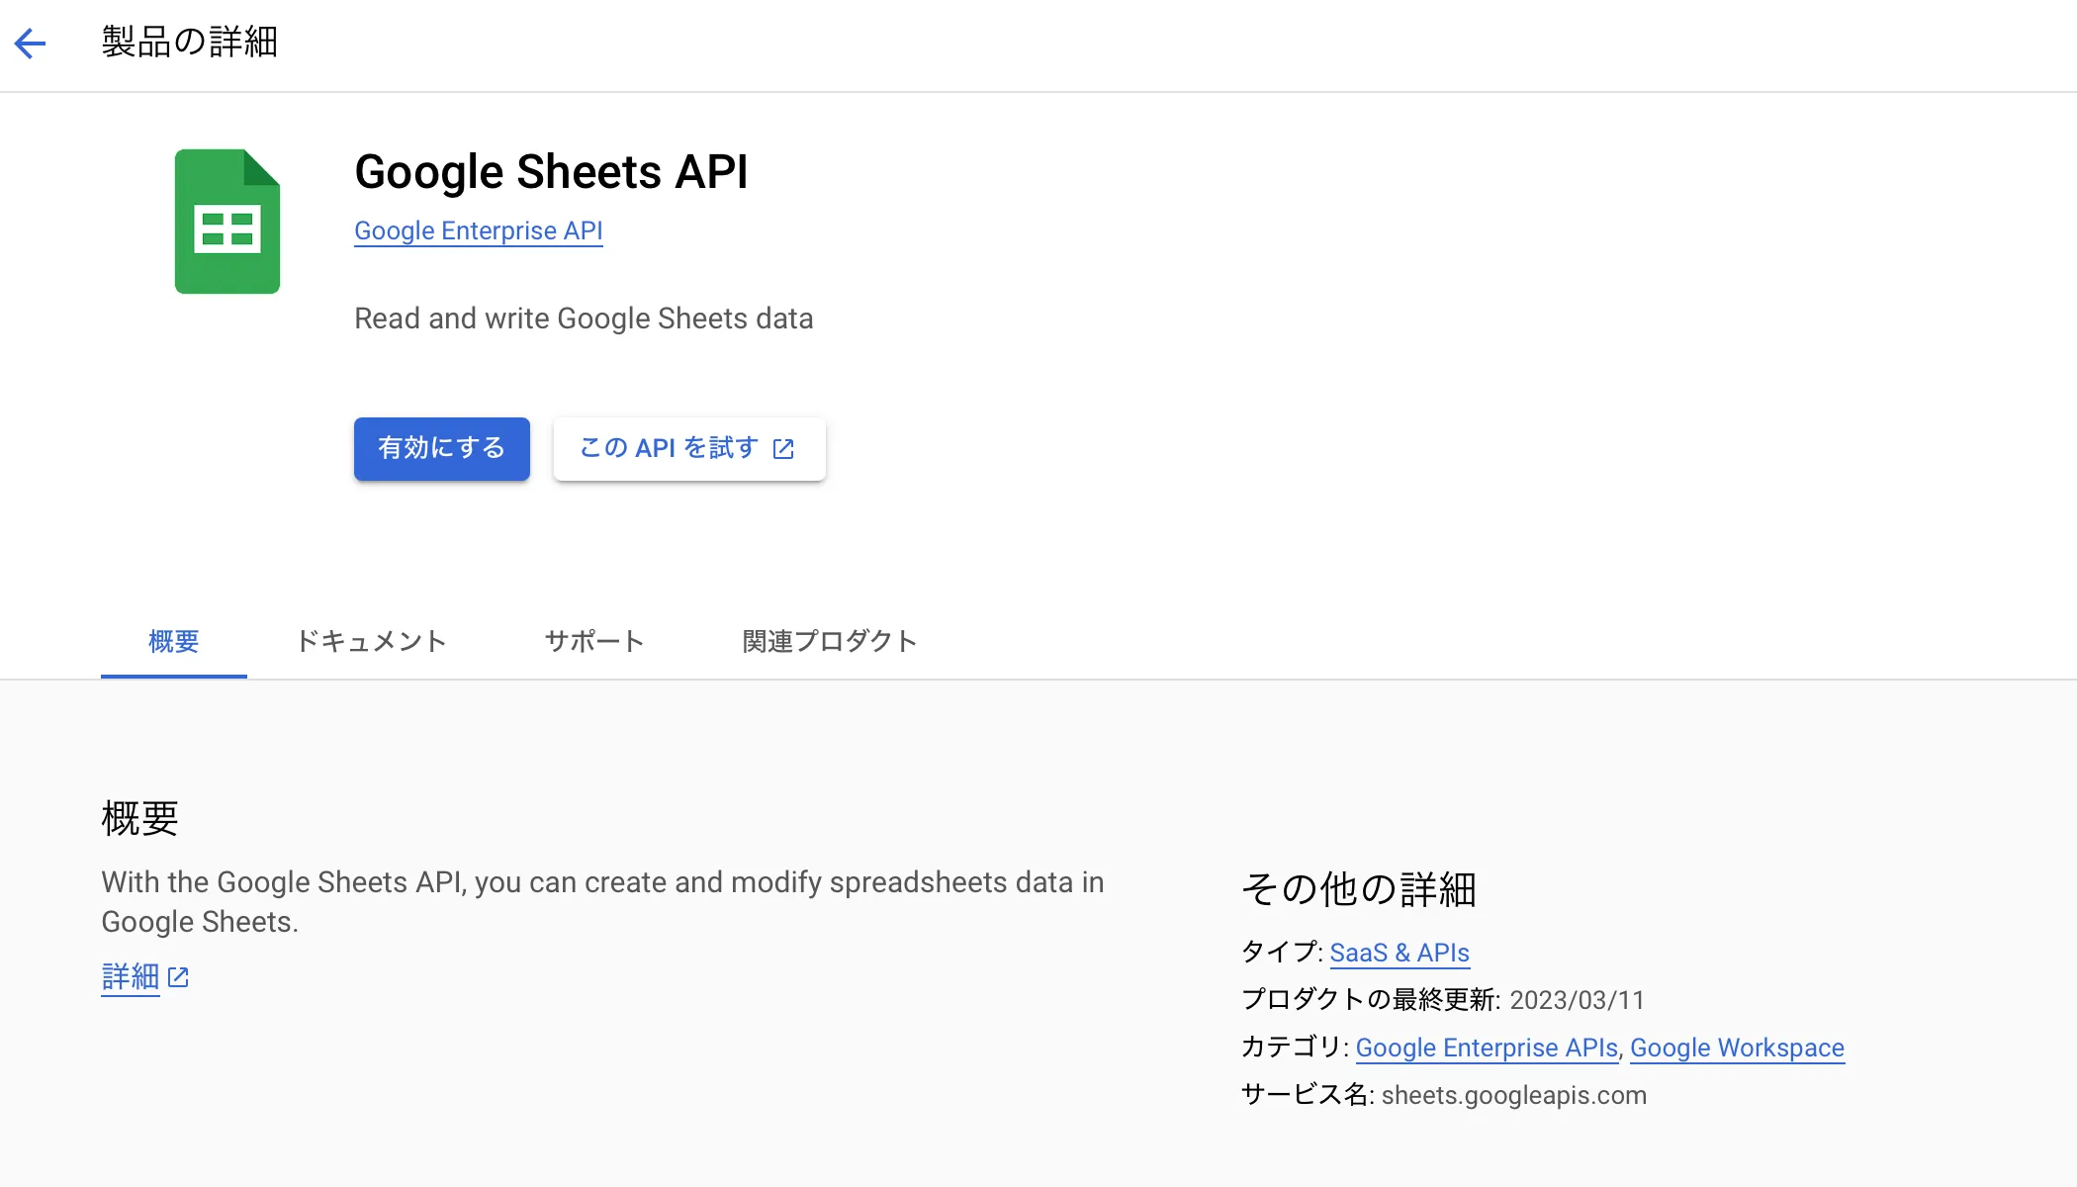Click the green Google Sheets logo
Screen dimensions: 2077x1187
point(227,222)
